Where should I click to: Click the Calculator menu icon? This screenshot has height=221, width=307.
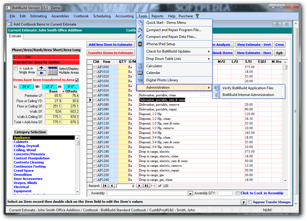click(x=140, y=66)
